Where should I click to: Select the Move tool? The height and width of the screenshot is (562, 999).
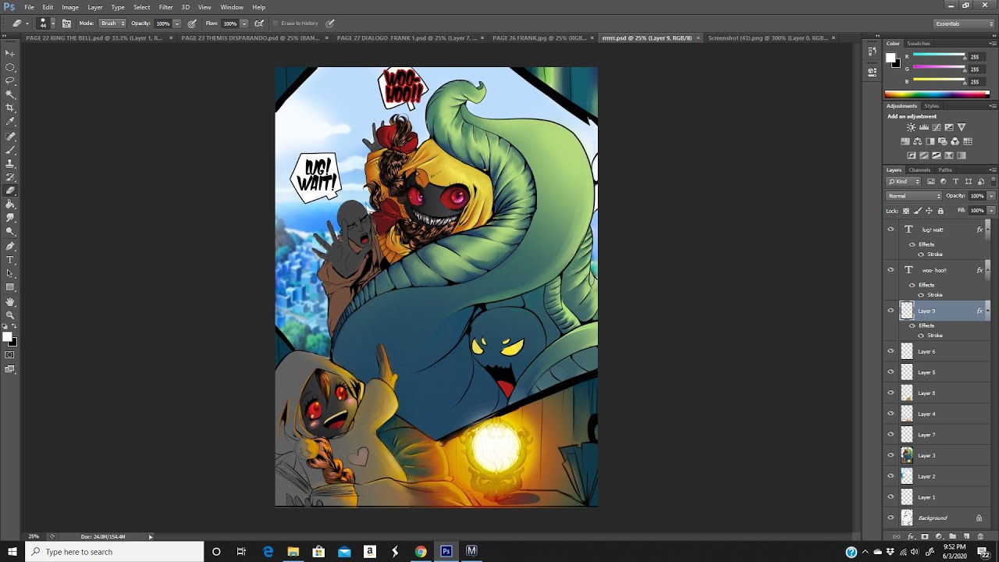click(10, 53)
